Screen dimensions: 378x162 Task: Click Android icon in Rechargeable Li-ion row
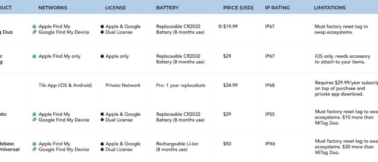coord(102,149)
